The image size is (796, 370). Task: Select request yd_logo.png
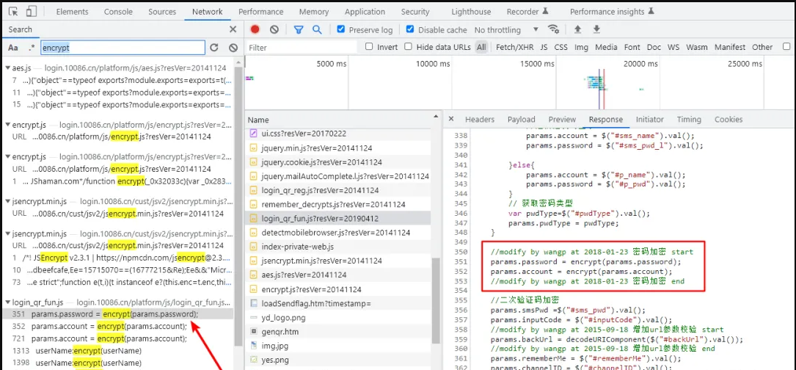[338, 318]
